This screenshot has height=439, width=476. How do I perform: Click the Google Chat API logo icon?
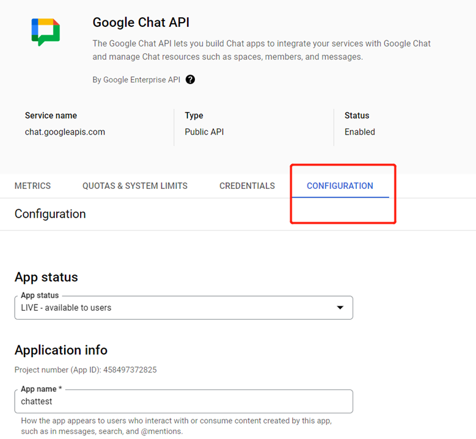click(46, 32)
